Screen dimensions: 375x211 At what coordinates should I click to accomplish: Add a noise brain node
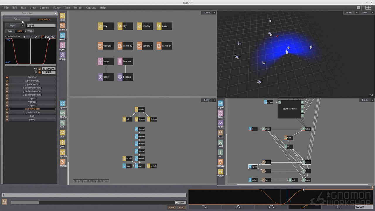221,123
